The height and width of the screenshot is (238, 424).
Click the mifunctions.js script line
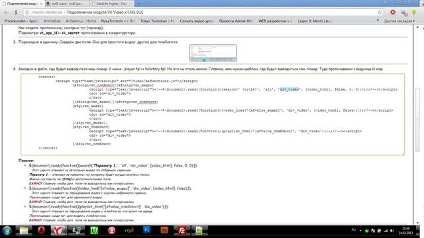click(127, 81)
